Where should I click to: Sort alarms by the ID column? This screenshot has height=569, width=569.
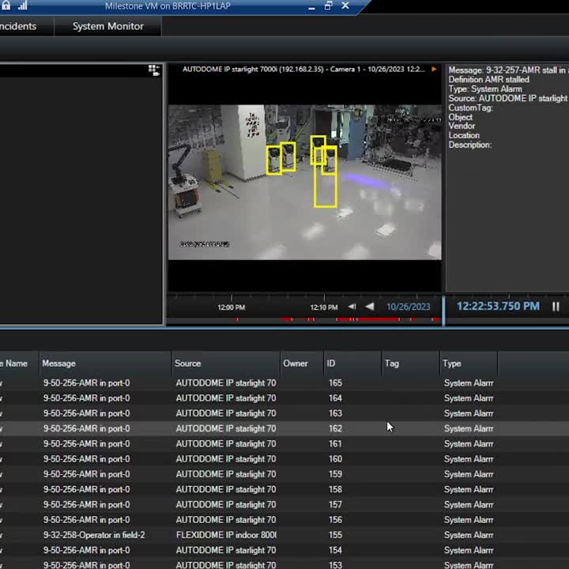coord(331,364)
